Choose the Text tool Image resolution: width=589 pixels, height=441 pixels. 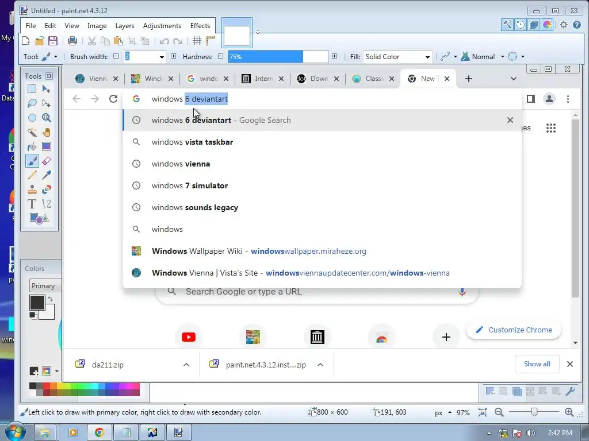pyautogui.click(x=32, y=204)
